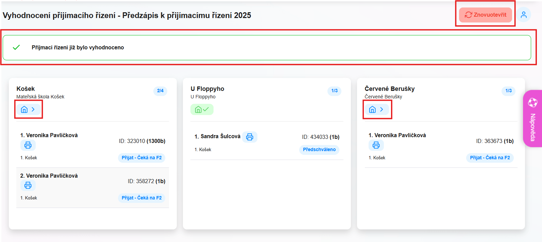Open the Nápověda help side tab

[532, 127]
